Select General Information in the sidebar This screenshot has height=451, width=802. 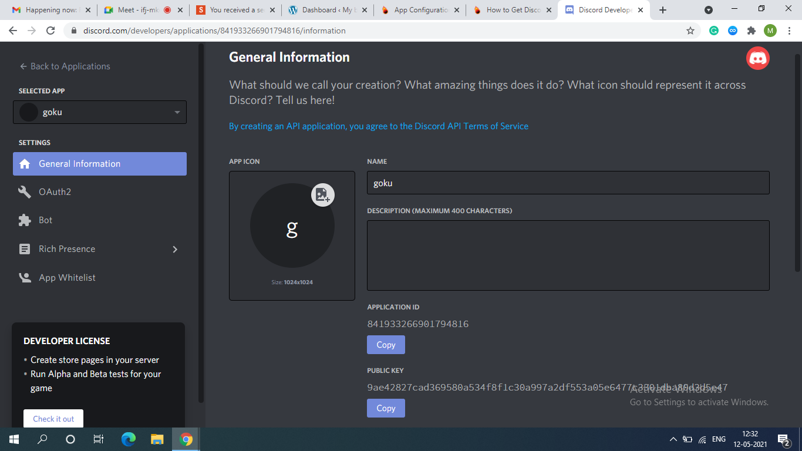[100, 164]
